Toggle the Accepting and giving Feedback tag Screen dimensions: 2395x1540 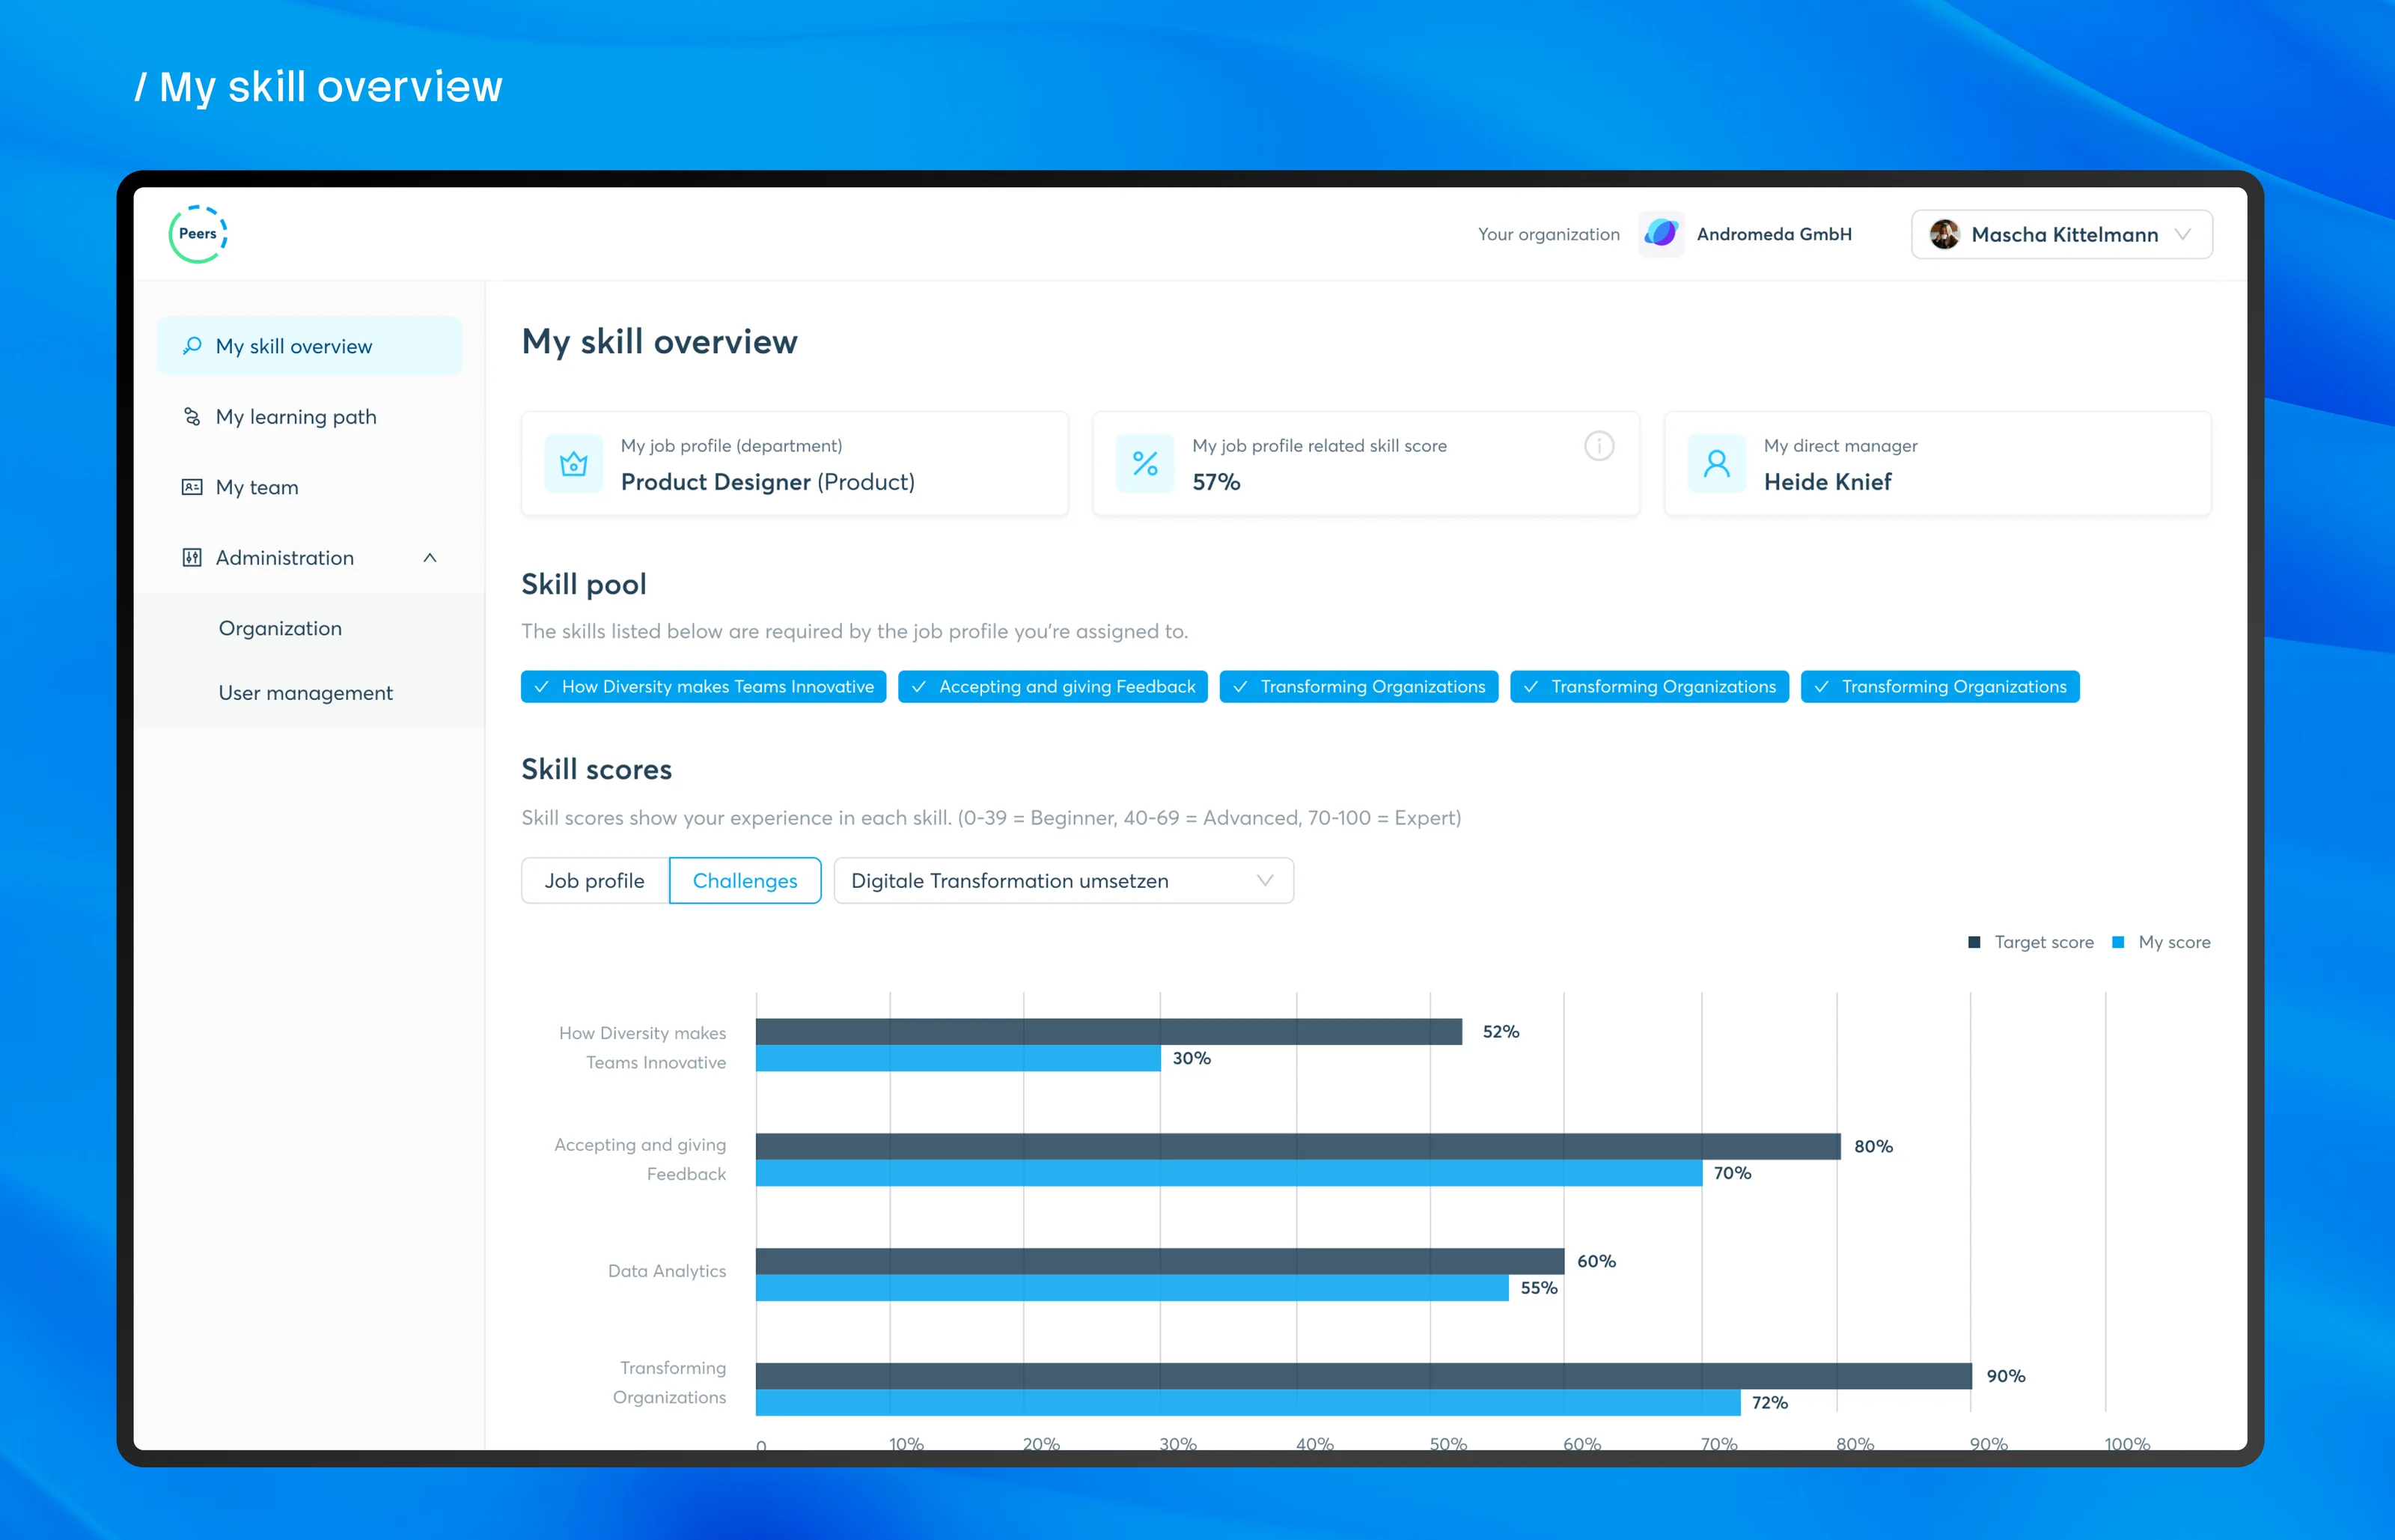point(1052,687)
